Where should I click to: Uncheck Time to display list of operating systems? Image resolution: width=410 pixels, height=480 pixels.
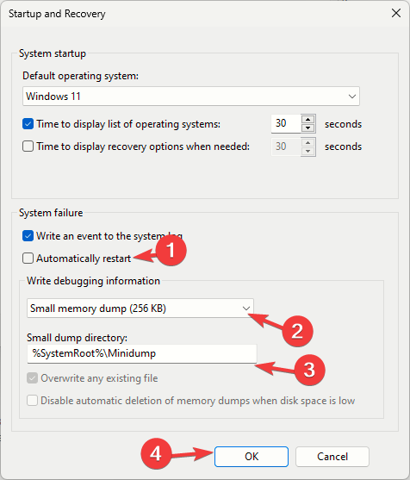click(28, 124)
